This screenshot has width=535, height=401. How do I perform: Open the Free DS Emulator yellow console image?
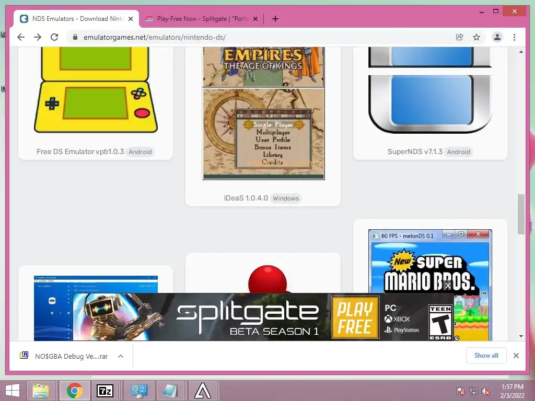[96, 90]
